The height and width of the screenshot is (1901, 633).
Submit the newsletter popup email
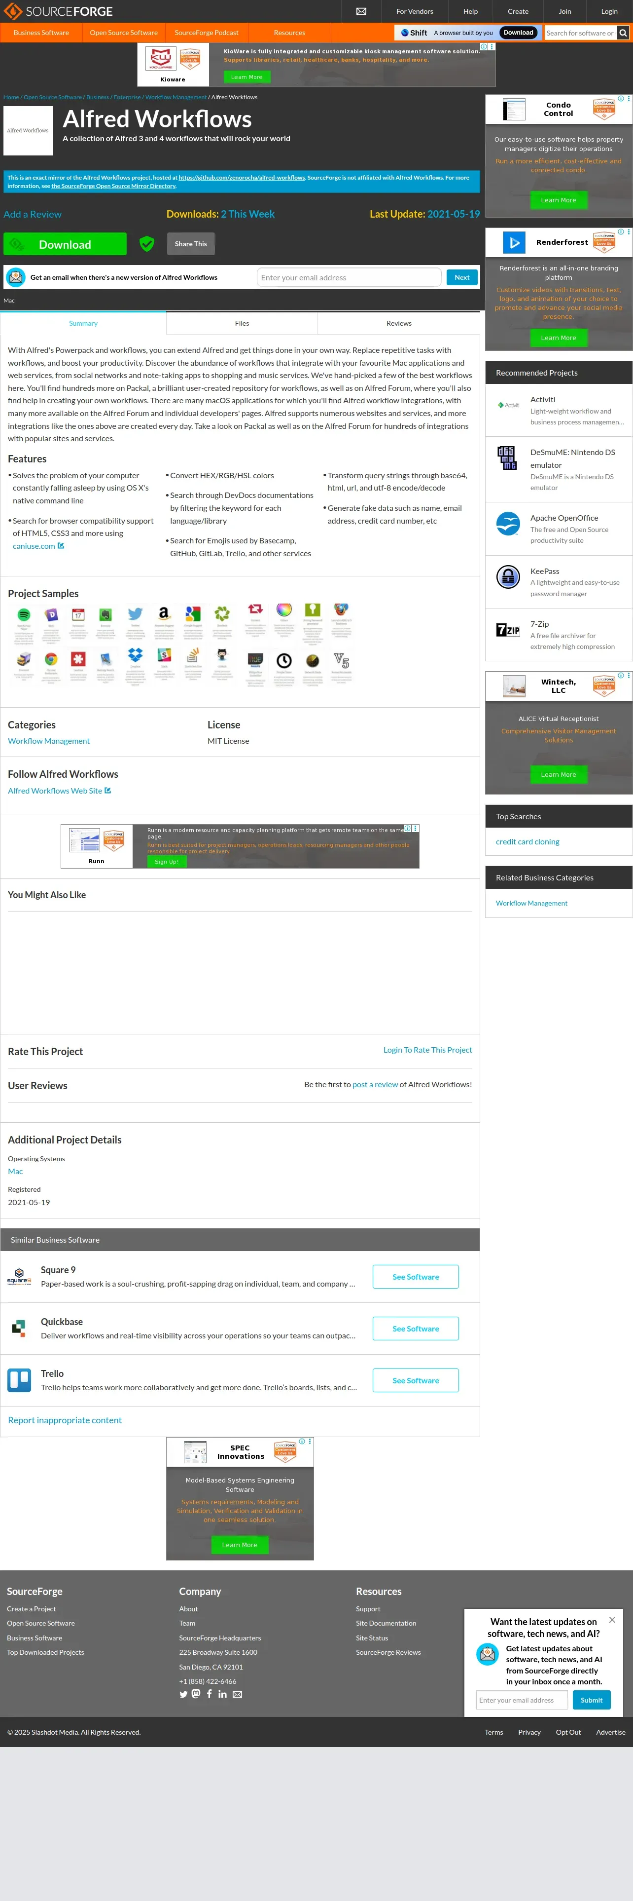click(591, 1700)
